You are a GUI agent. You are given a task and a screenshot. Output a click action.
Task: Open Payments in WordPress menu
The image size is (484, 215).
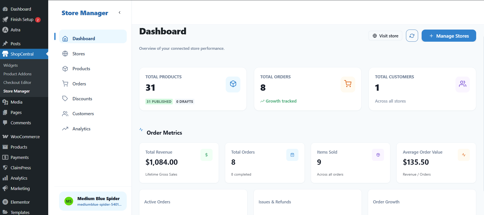[x=24, y=157]
